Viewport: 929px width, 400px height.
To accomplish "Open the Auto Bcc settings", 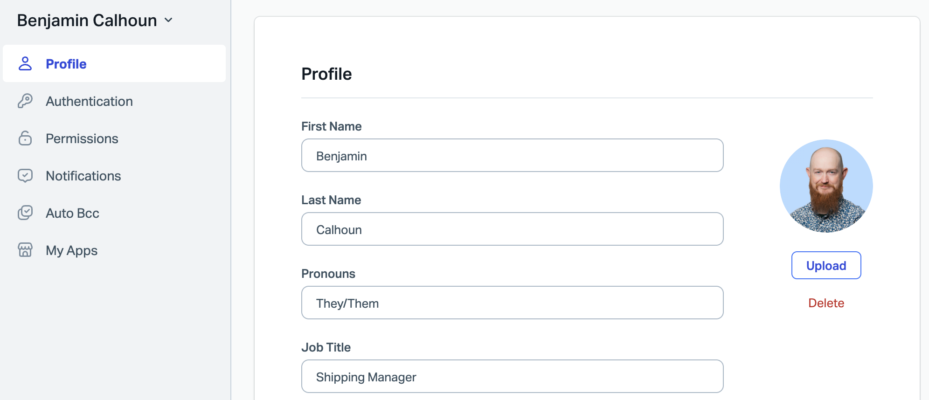I will click(x=72, y=213).
